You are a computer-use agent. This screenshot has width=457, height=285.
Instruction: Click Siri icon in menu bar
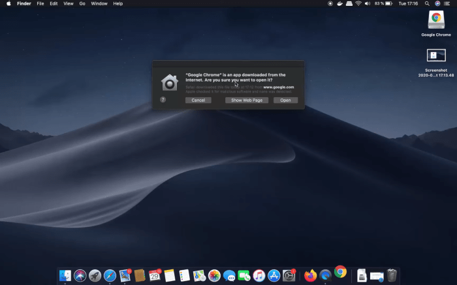[437, 3]
